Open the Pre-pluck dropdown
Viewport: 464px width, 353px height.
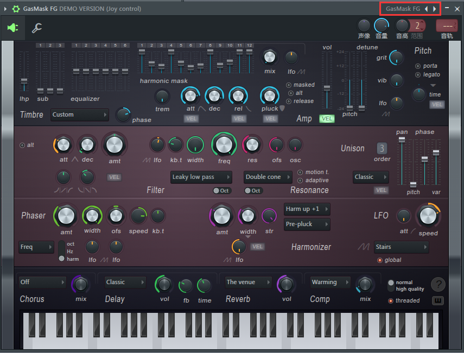pos(307,224)
